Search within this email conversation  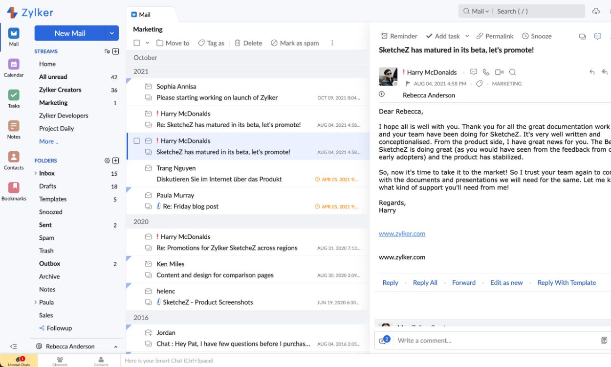coord(512,72)
